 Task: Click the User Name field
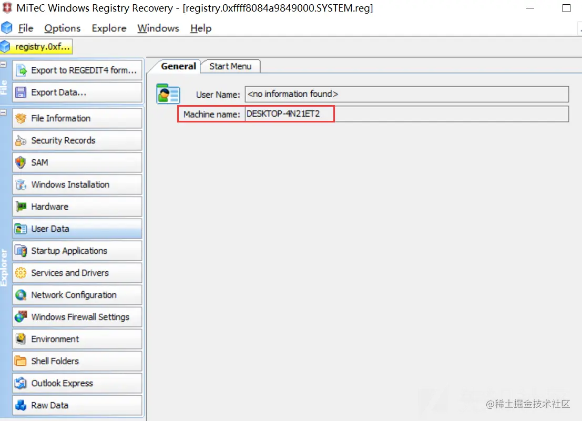(407, 94)
